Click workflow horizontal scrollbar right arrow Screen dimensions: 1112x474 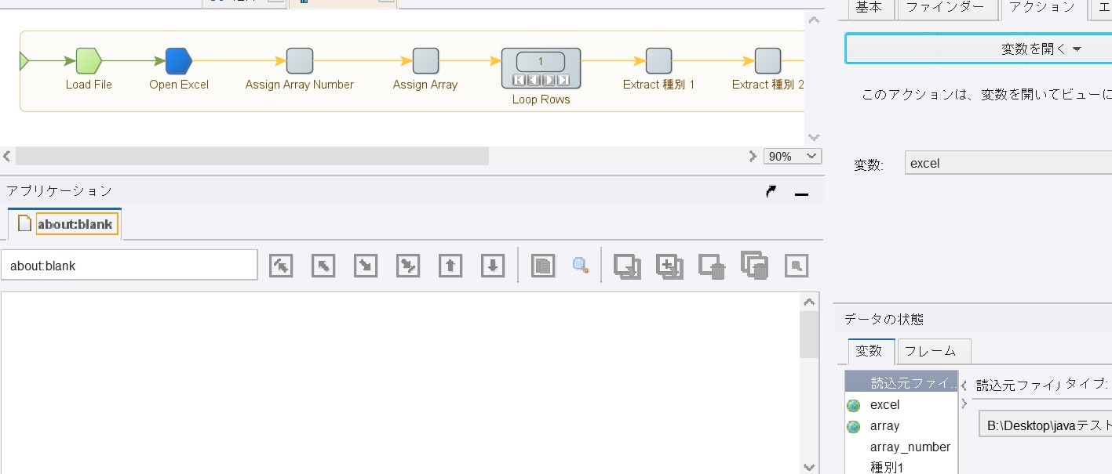(x=753, y=156)
